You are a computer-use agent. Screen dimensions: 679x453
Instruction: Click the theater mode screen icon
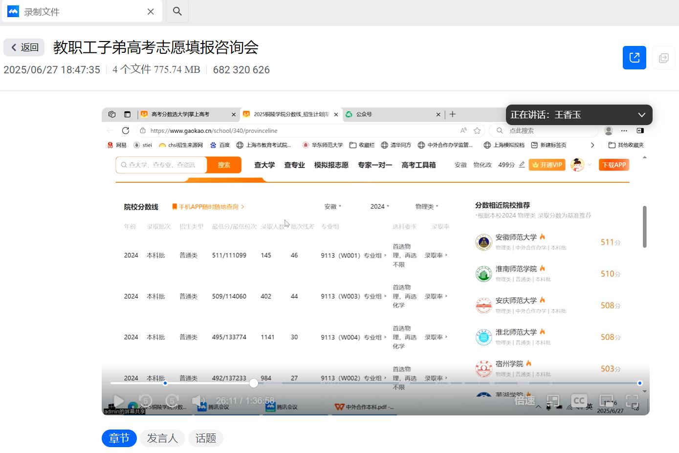click(606, 401)
